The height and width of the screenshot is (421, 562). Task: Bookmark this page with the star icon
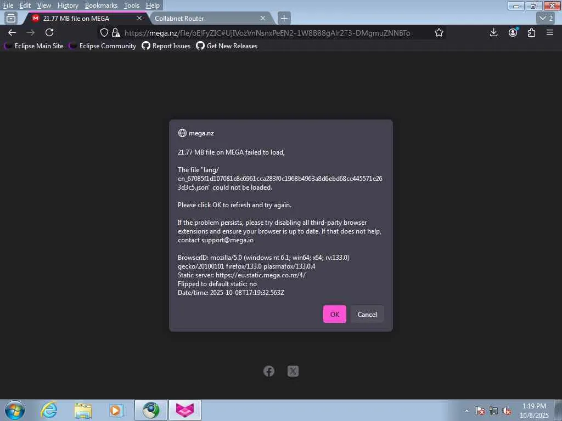click(439, 32)
